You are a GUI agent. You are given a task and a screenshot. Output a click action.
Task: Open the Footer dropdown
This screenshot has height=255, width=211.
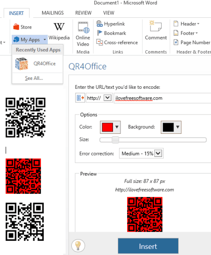[186, 33]
